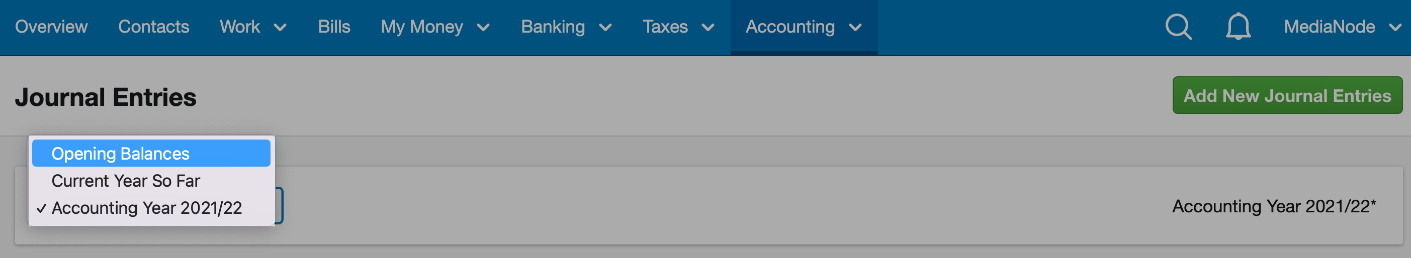The image size is (1411, 258).
Task: Open the Bills page
Action: point(334,27)
